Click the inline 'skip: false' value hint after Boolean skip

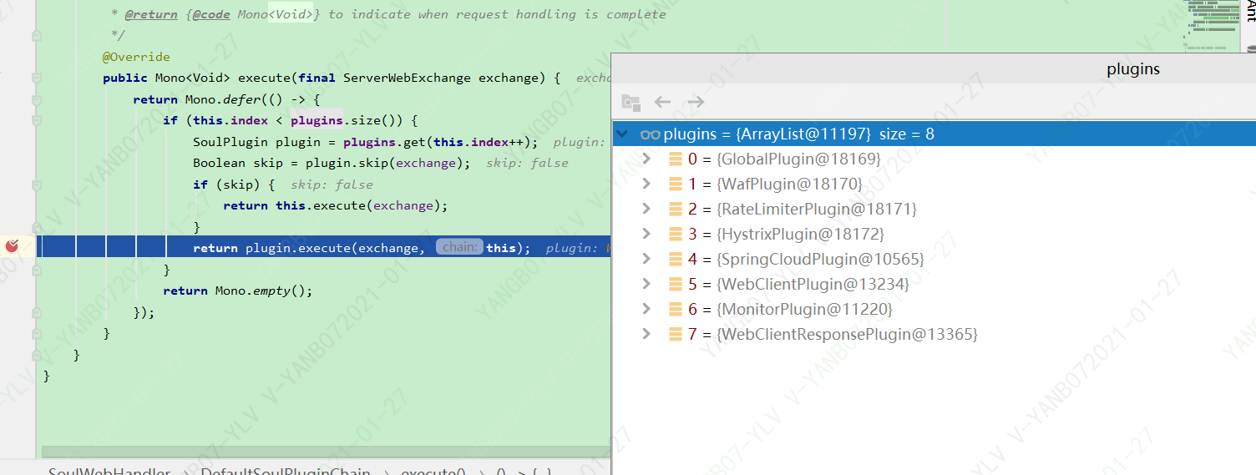526,163
